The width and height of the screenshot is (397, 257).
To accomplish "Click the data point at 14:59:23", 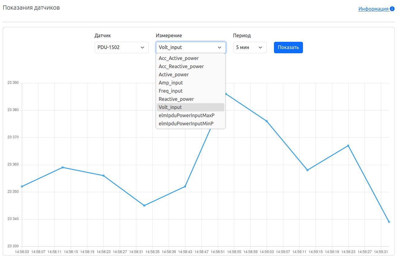I will pos(348,146).
